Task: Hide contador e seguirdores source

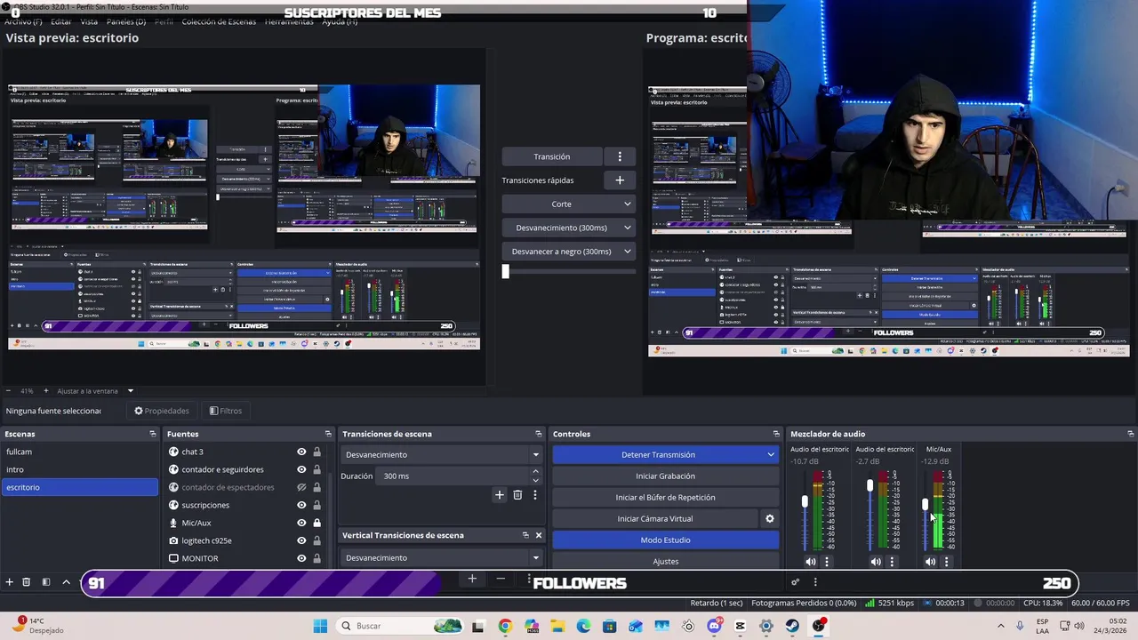Action: click(x=301, y=469)
